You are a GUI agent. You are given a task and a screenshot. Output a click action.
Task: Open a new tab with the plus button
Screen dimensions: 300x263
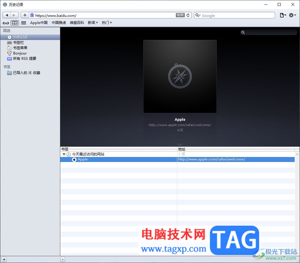click(x=25, y=15)
